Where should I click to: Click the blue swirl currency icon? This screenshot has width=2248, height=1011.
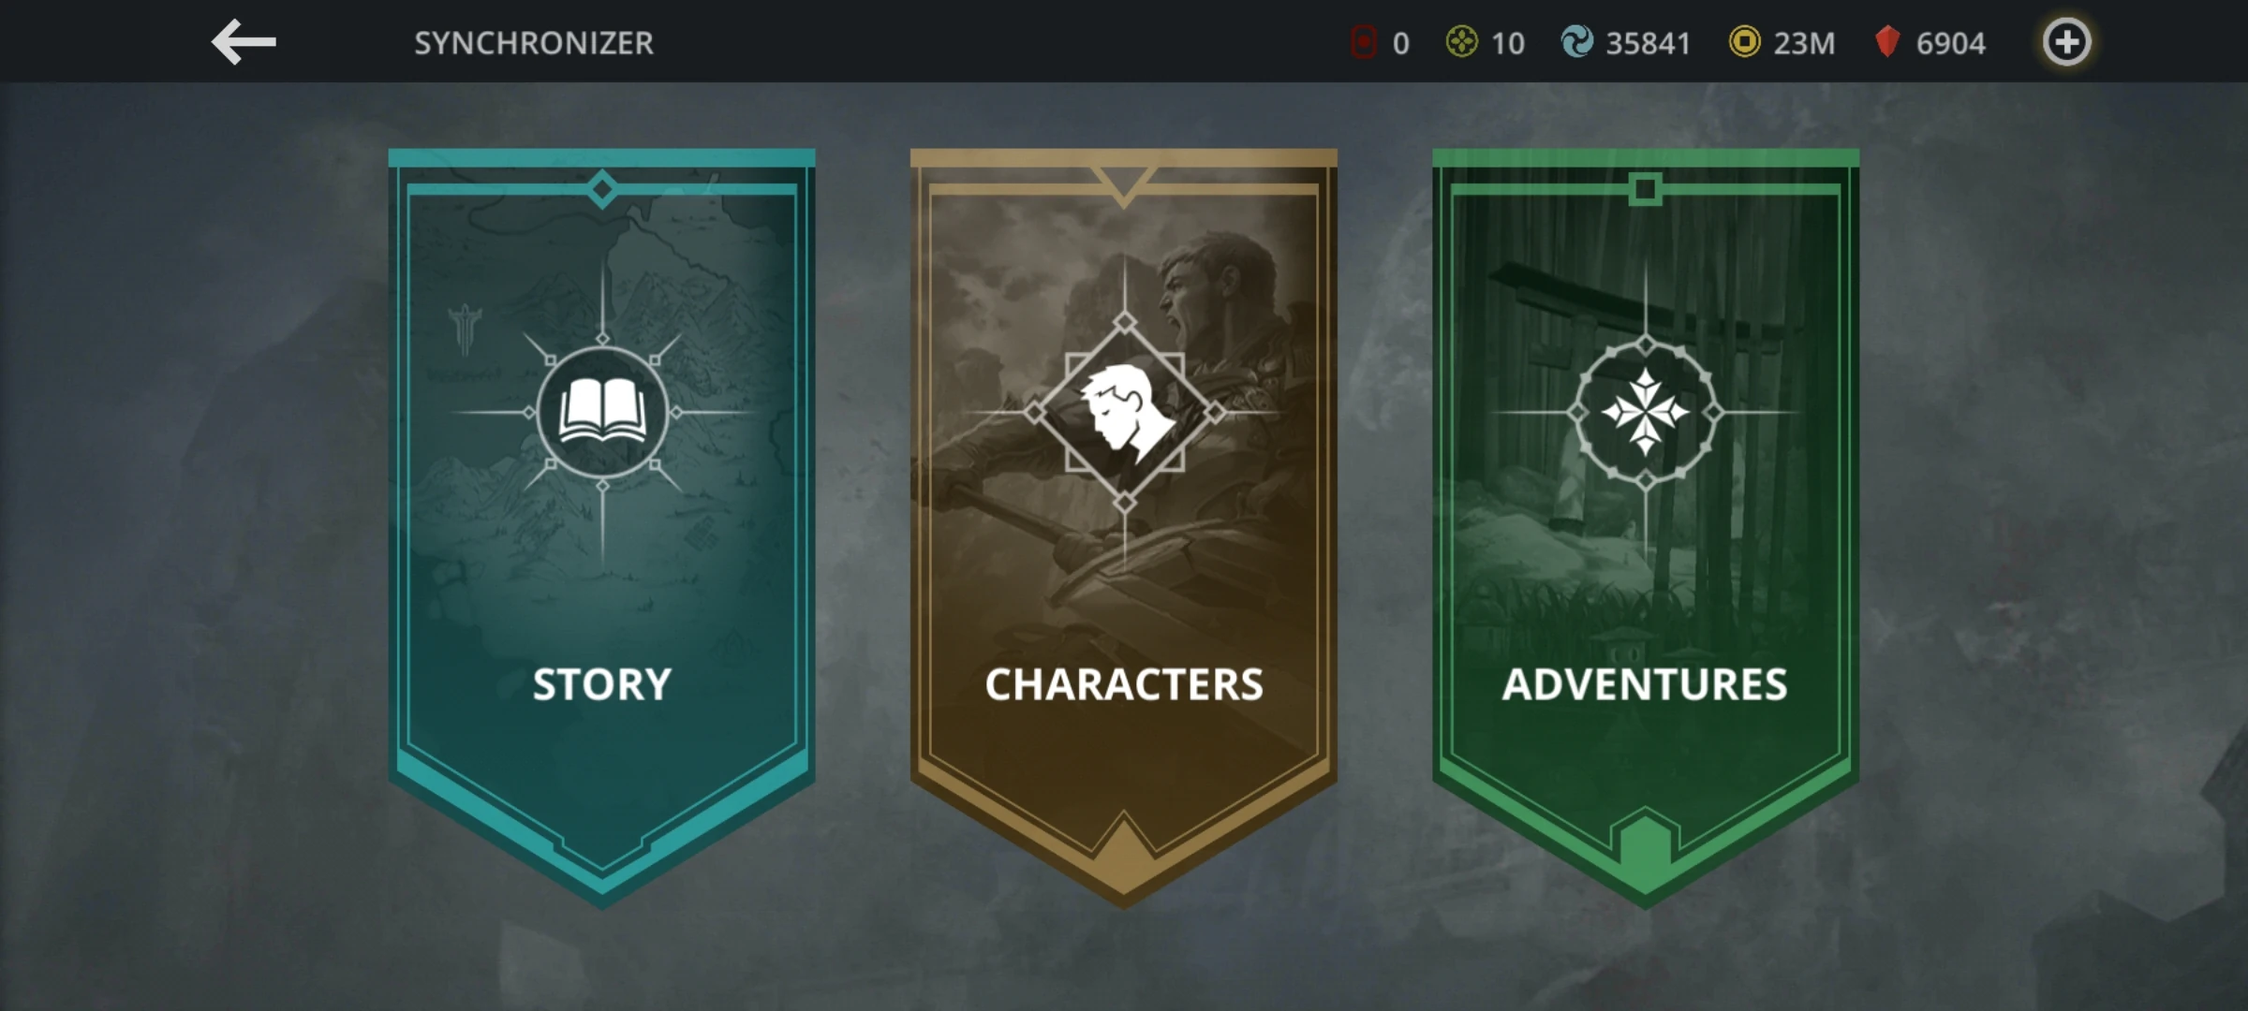[x=1576, y=42]
